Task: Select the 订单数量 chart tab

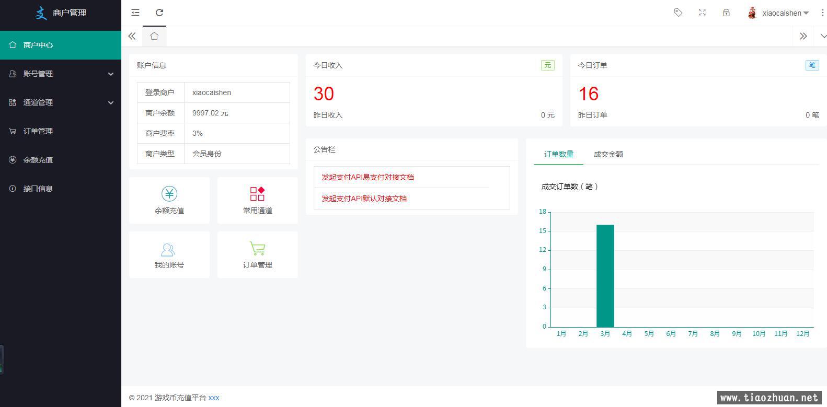Action: pyautogui.click(x=558, y=154)
